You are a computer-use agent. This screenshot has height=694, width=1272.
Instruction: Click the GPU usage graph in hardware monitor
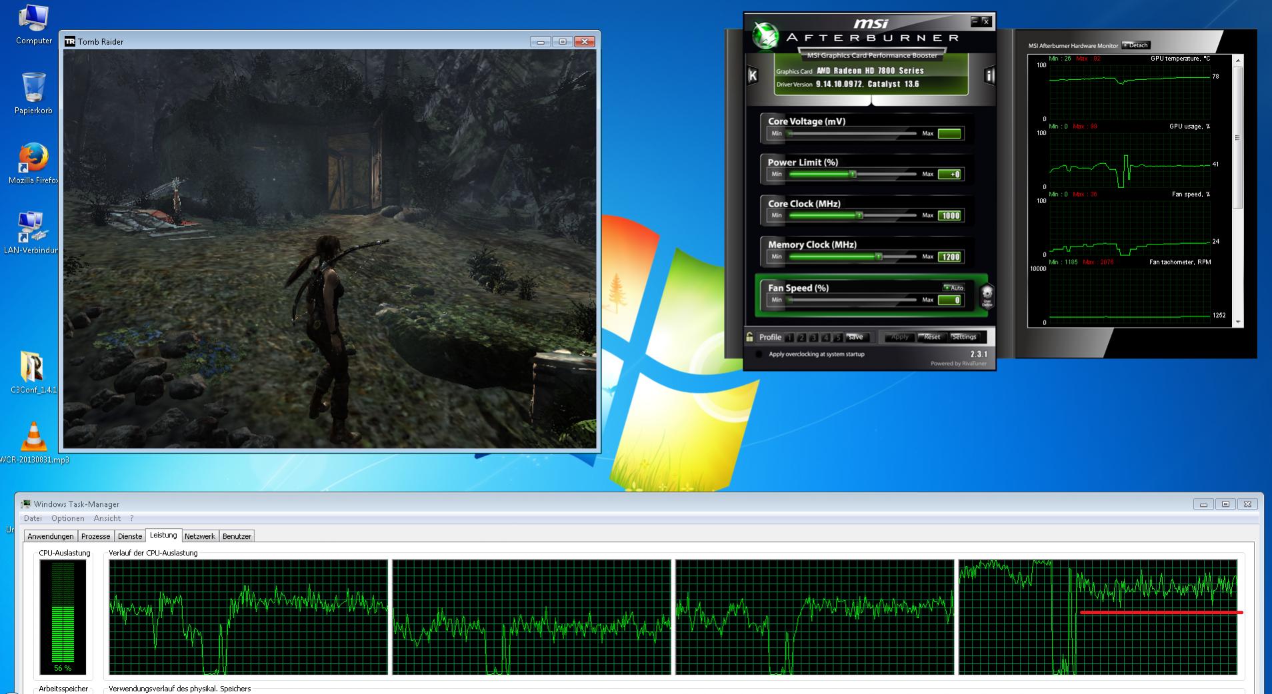tap(1129, 160)
